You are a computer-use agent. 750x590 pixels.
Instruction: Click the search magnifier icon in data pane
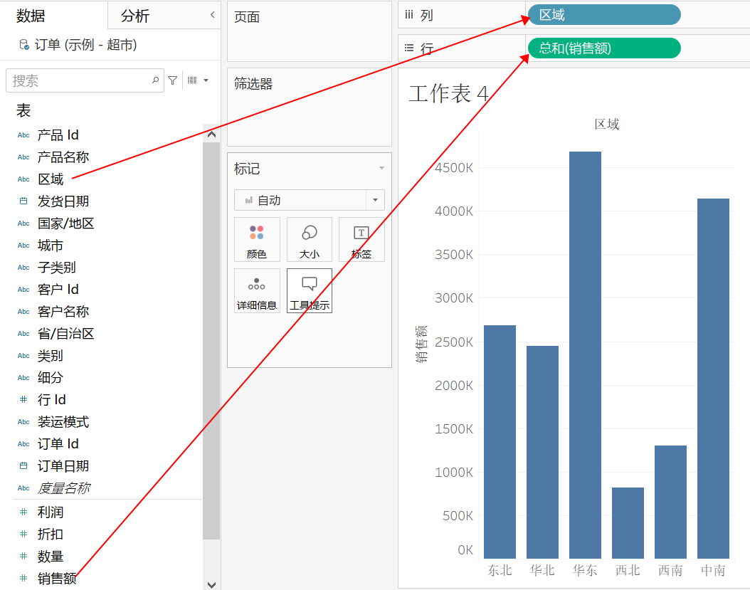pyautogui.click(x=155, y=80)
